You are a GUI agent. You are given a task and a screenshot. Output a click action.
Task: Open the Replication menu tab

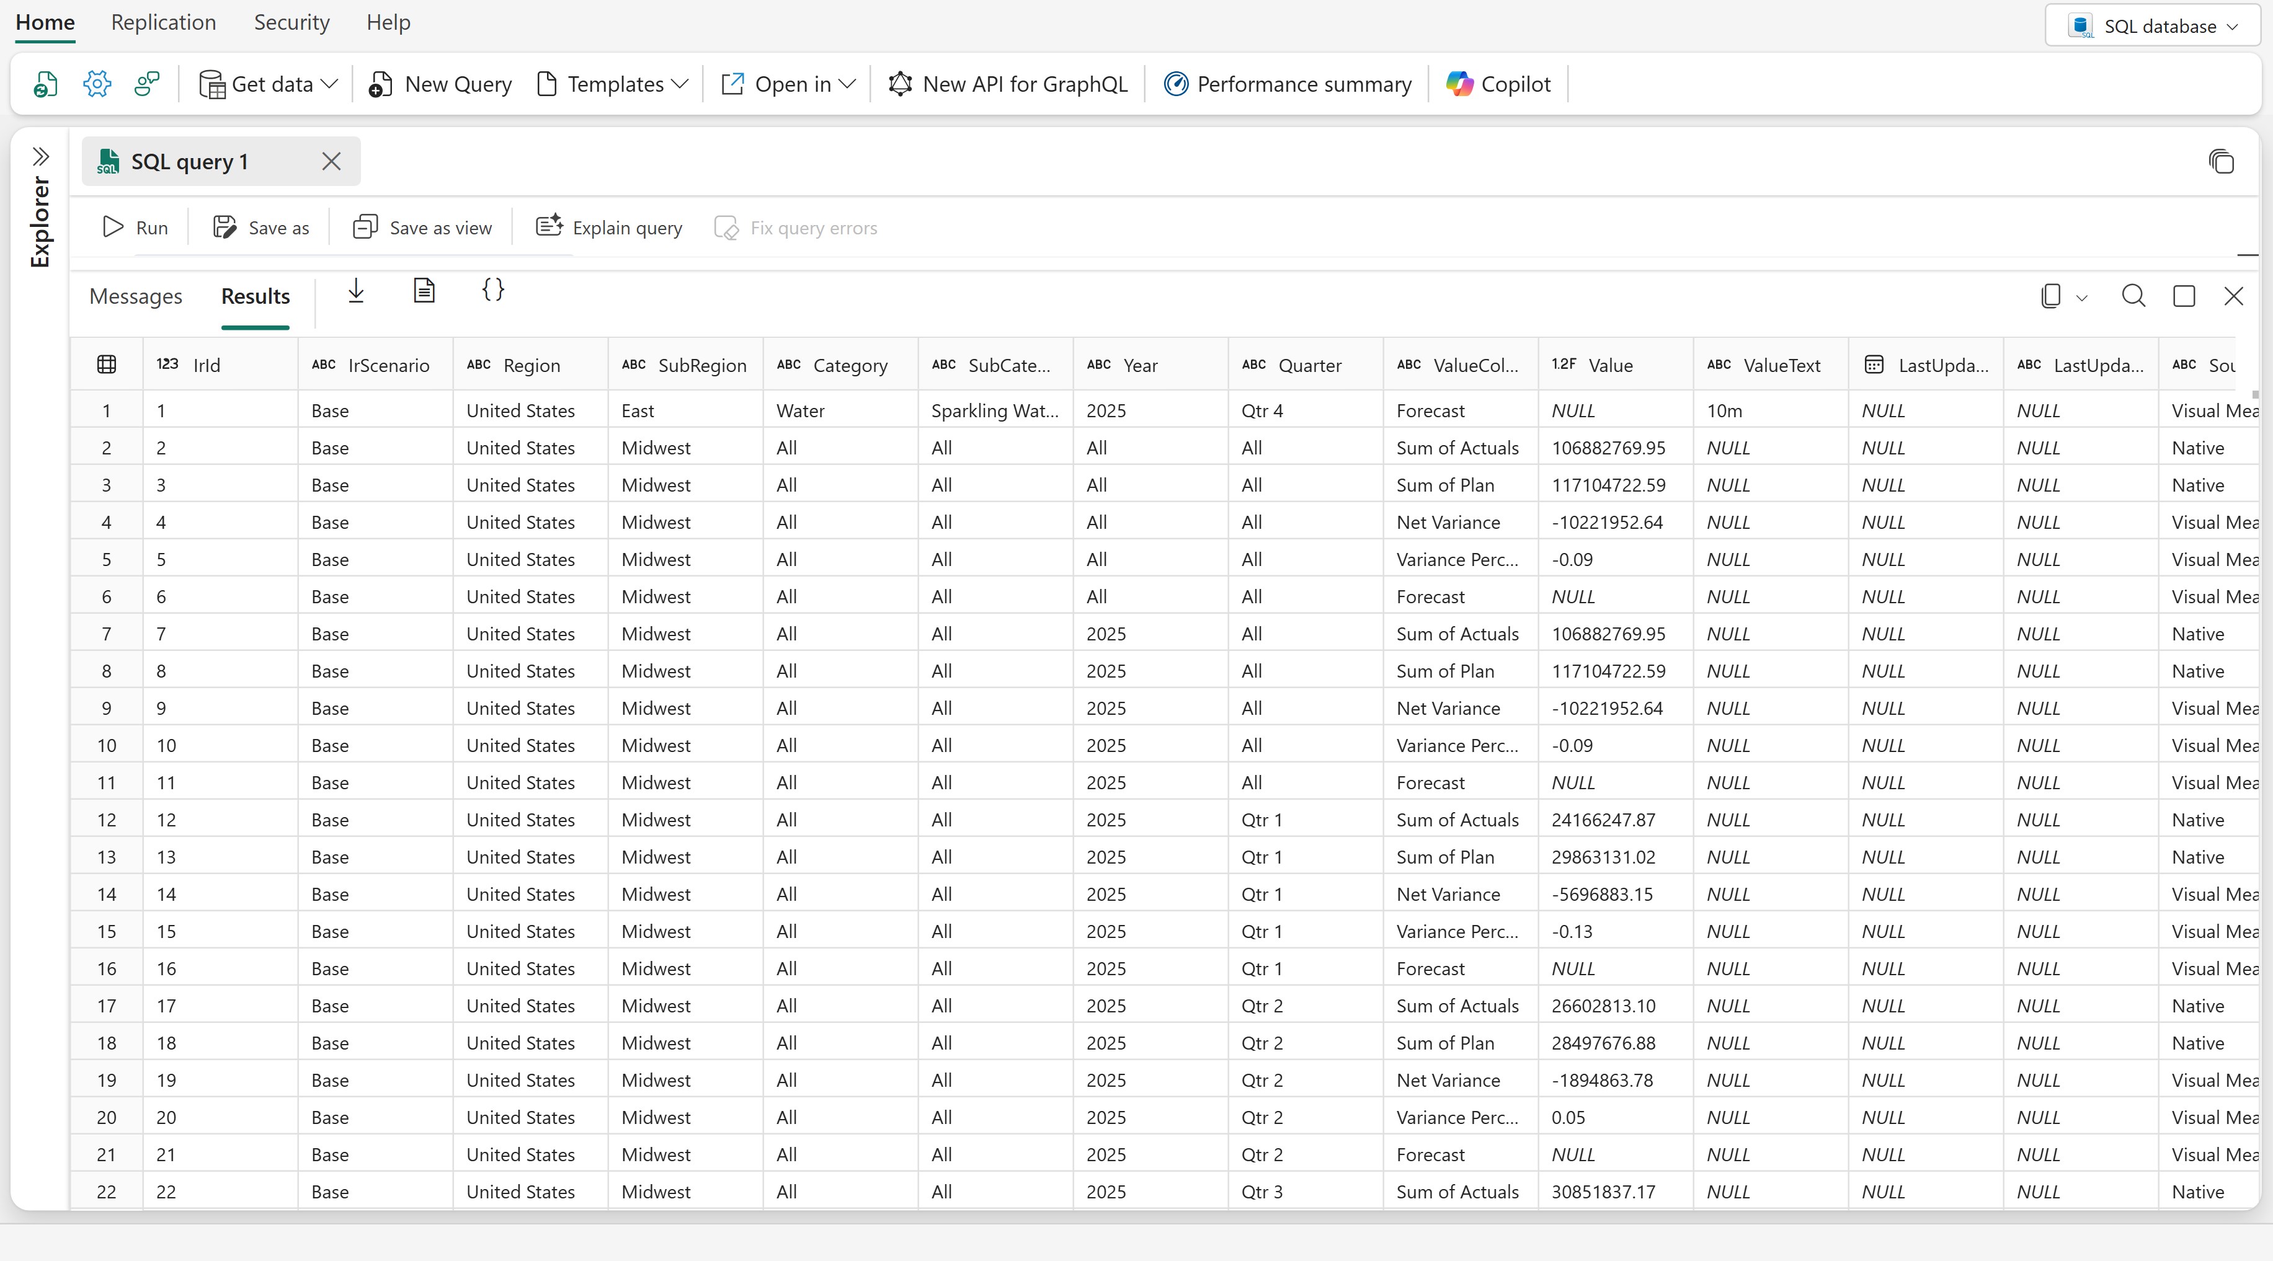click(x=163, y=23)
